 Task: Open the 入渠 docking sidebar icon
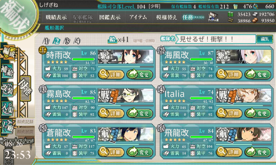pyautogui.click(x=7, y=108)
